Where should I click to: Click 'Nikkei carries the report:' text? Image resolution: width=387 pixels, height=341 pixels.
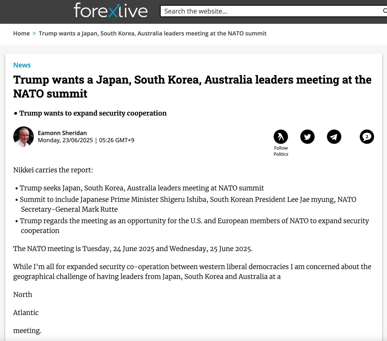pyautogui.click(x=53, y=170)
